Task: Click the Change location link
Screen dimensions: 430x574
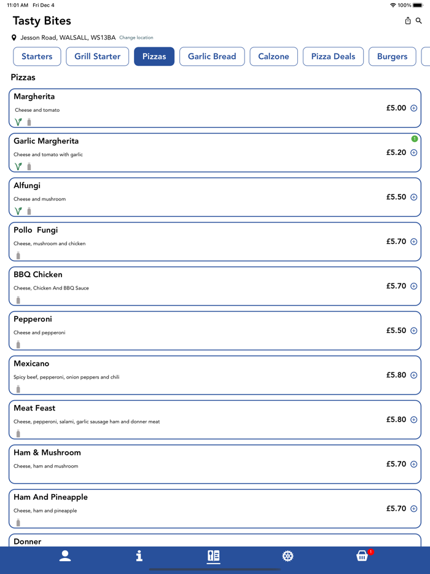Action: [136, 37]
